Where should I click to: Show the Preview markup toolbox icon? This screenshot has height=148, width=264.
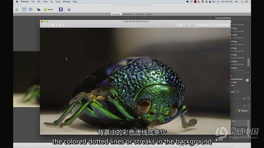[192, 25]
